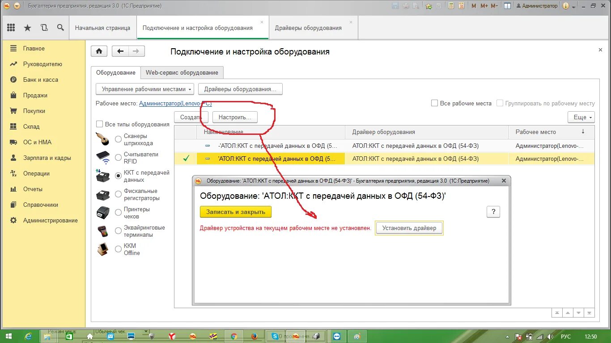Image resolution: width=611 pixels, height=343 pixels.
Task: Expand 'Управление рабочими местами' dropdown
Action: [145, 89]
